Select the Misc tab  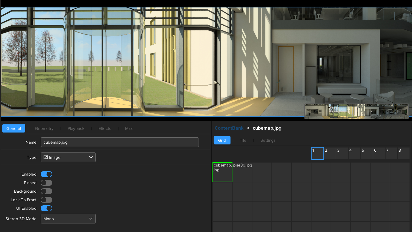click(x=129, y=129)
